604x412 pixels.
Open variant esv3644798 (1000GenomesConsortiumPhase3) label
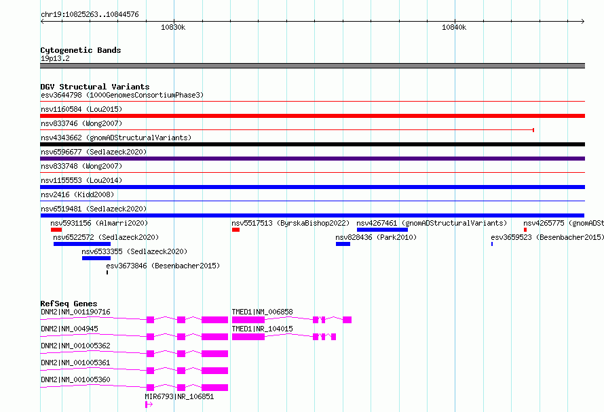pos(122,95)
